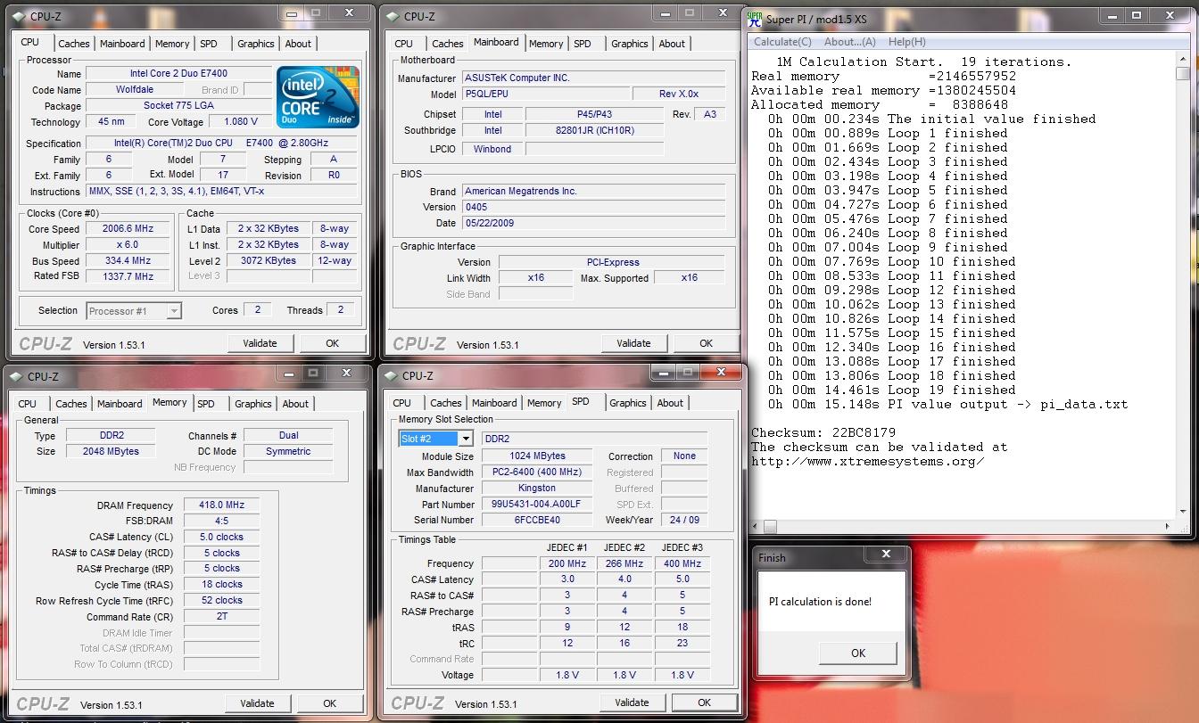
Task: Click Validate in the Mainboard window
Action: click(633, 343)
